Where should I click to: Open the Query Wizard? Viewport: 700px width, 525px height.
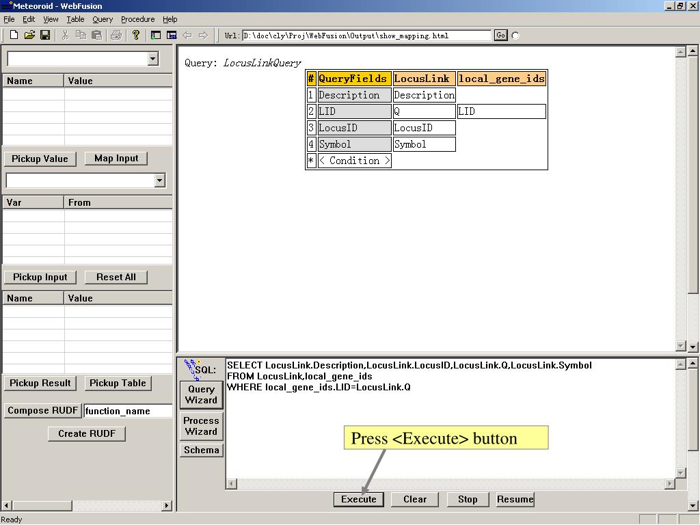click(x=201, y=394)
